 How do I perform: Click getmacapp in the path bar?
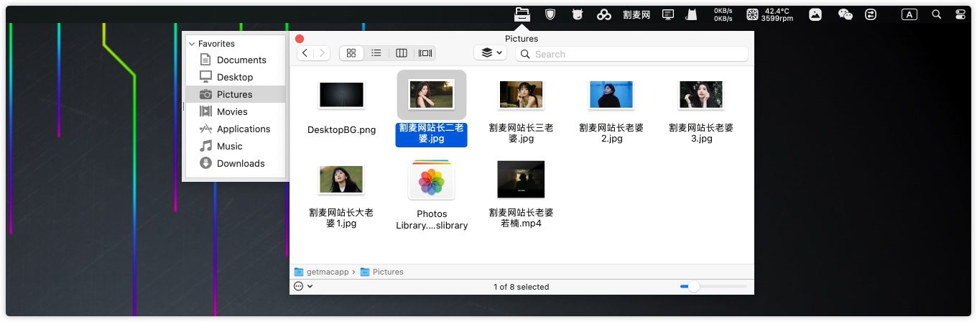pyautogui.click(x=322, y=272)
